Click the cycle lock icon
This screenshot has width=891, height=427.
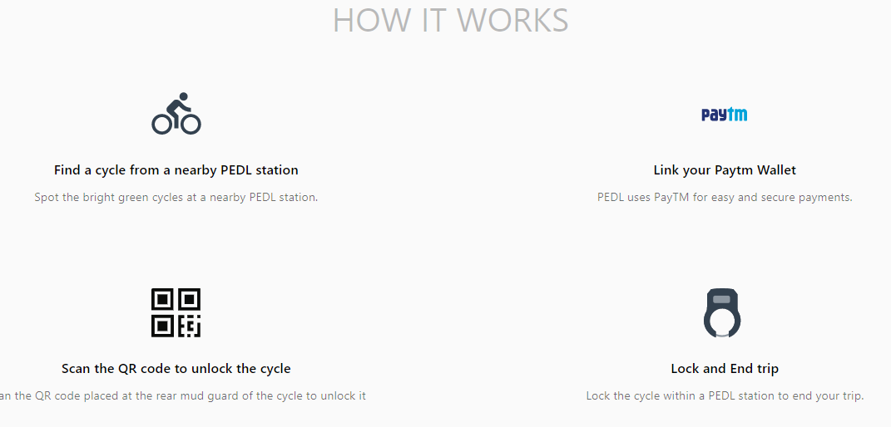[x=722, y=313]
